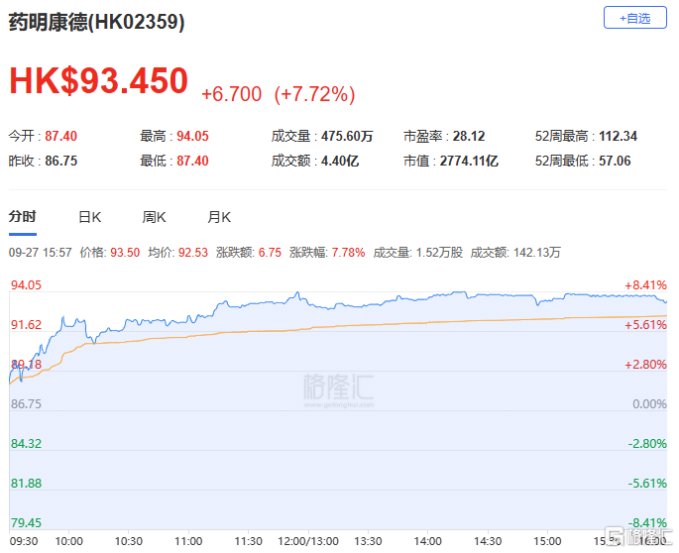Click right axis label 0.00%
Screen dimensions: 679x553
tap(649, 404)
